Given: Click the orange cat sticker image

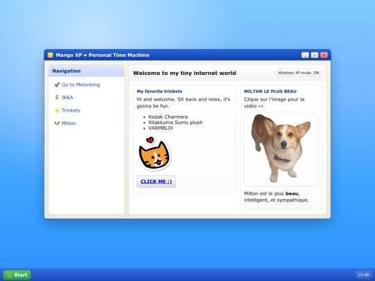Looking at the screenshot, I should click(154, 153).
